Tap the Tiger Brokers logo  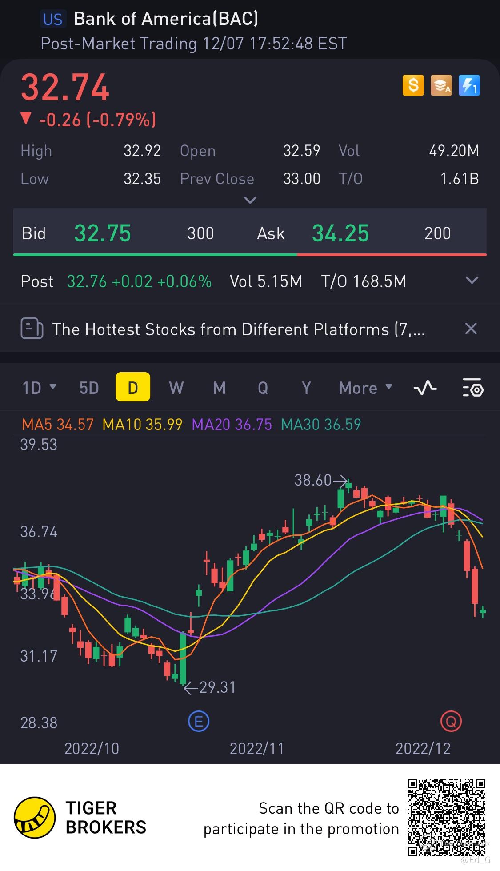(80, 817)
